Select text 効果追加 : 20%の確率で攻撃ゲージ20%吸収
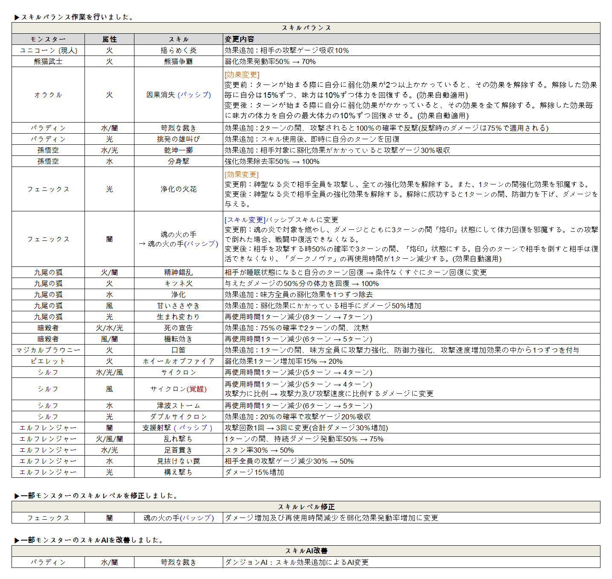This screenshot has height=579, width=612. tap(298, 417)
